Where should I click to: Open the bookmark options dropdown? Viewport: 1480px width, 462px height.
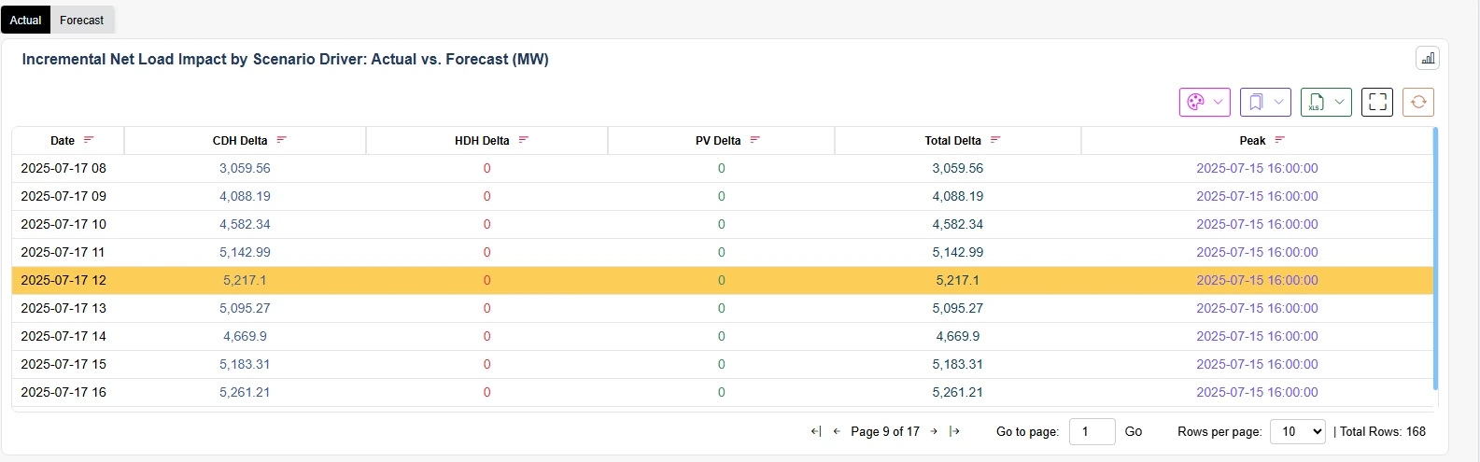coord(1265,102)
